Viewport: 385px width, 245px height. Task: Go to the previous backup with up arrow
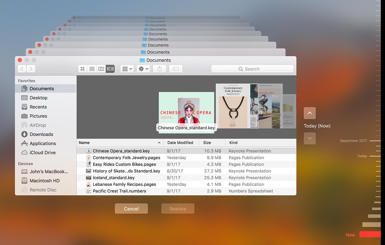[x=310, y=113]
